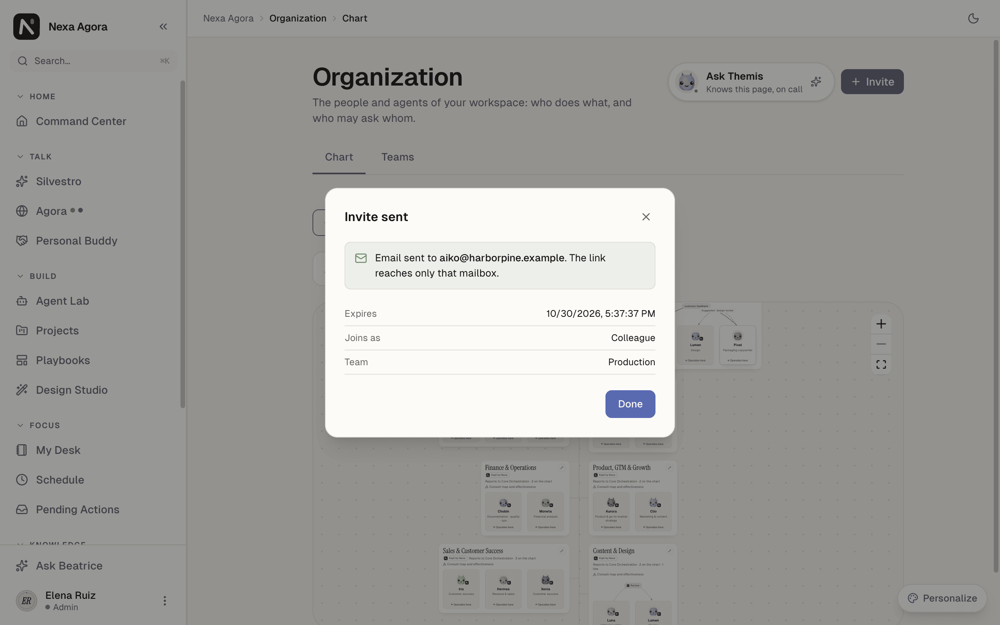Open Silvestro chat
The height and width of the screenshot is (625, 1000).
(x=93, y=182)
